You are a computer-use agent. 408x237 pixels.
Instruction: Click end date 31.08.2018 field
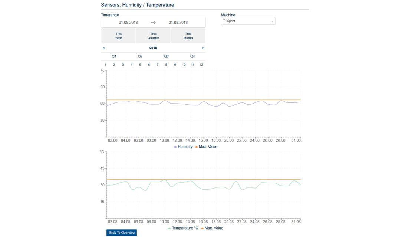pyautogui.click(x=178, y=23)
